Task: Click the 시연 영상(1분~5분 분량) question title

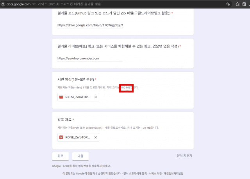Action: (x=76, y=80)
